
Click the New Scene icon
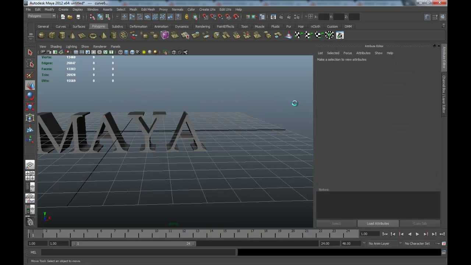tap(63, 17)
